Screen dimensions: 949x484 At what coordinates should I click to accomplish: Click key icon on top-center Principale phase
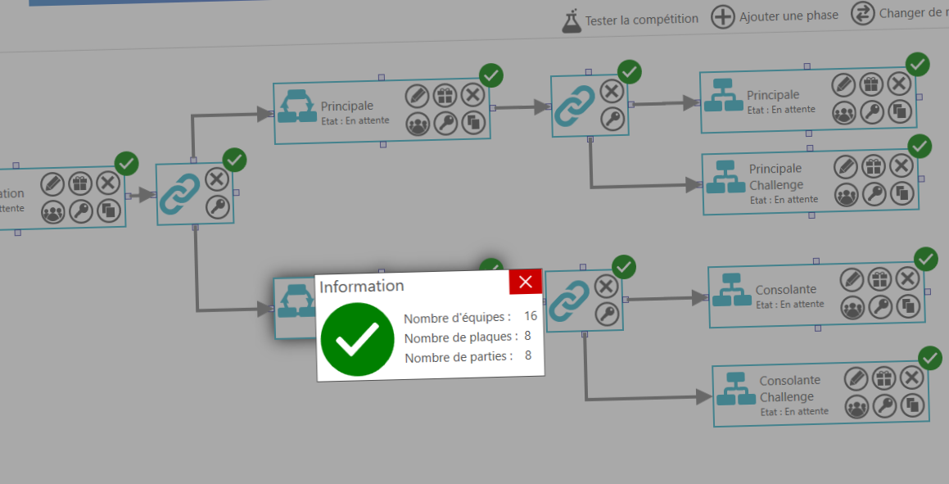click(x=445, y=124)
